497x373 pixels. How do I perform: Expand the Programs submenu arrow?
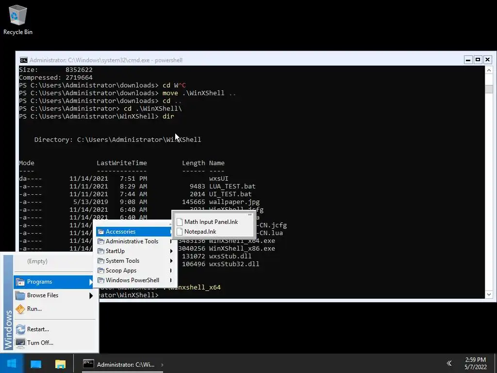click(91, 282)
